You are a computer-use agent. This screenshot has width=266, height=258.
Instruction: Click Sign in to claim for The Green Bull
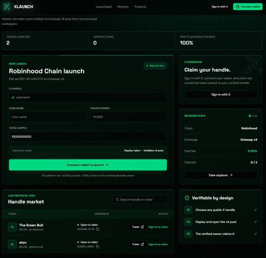158,227
